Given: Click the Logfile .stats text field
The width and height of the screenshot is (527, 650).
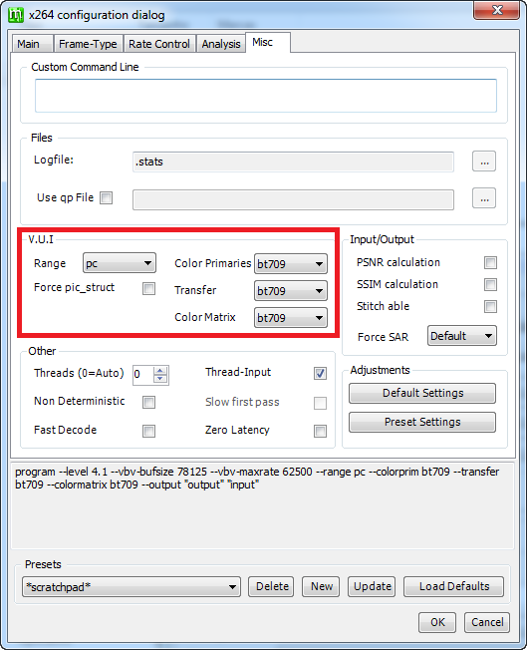Looking at the screenshot, I should pos(293,162).
